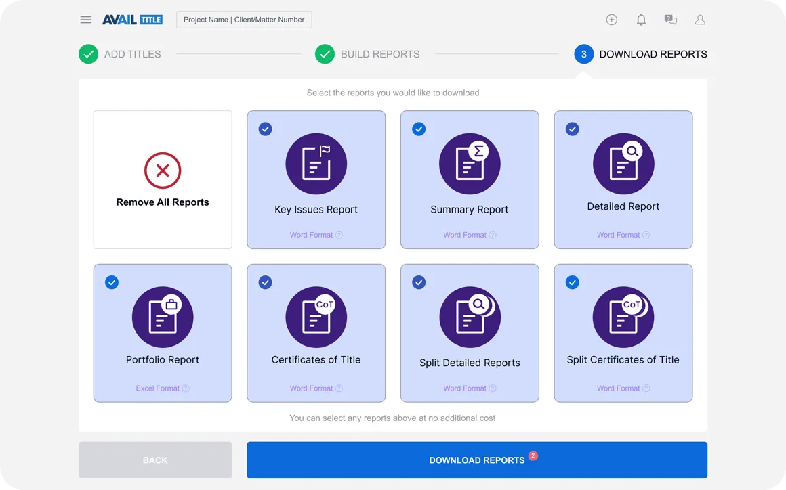Show Word Format help for Key Issues Report
The width and height of the screenshot is (786, 490).
tap(339, 236)
